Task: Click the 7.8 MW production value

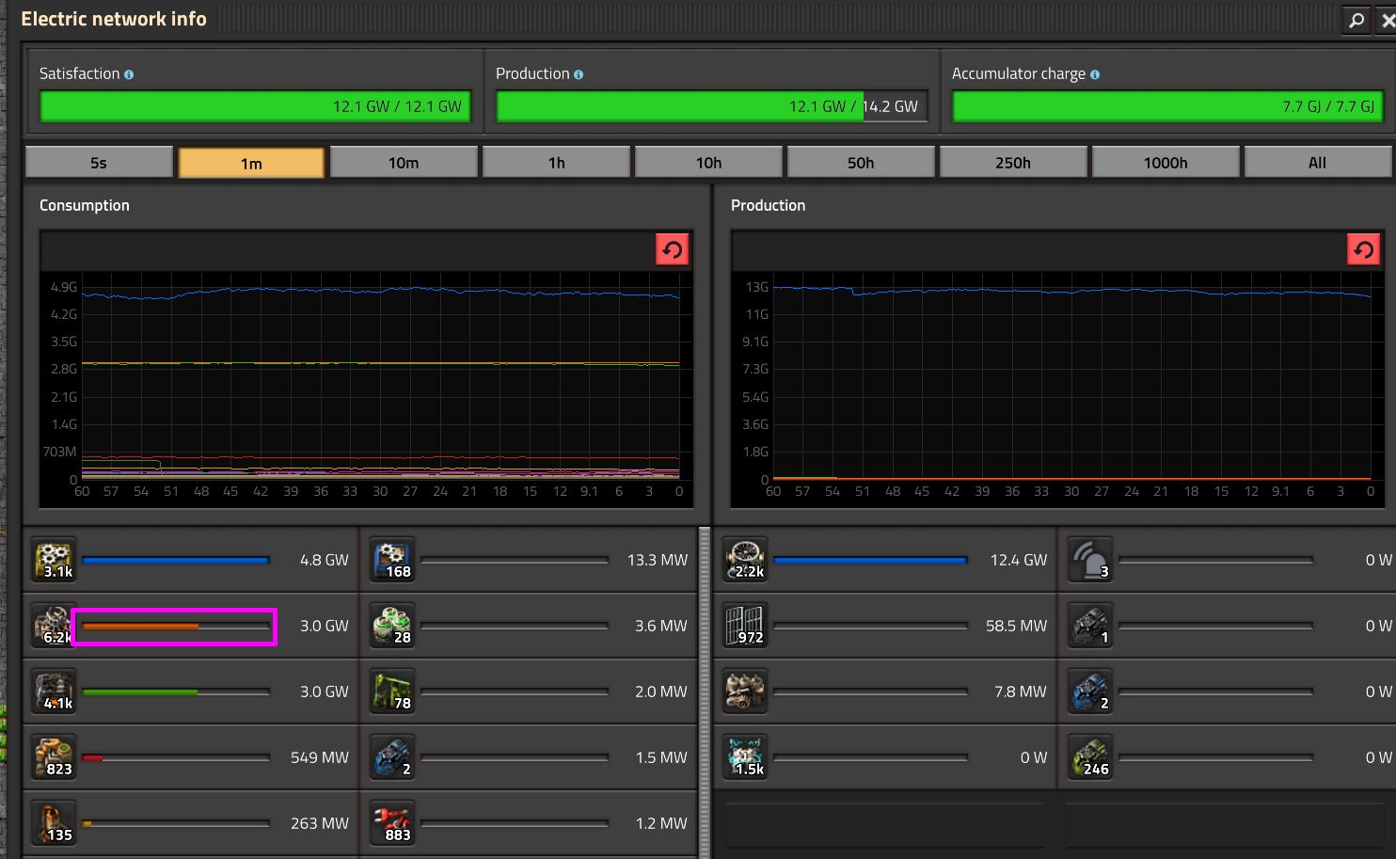Action: [1020, 692]
